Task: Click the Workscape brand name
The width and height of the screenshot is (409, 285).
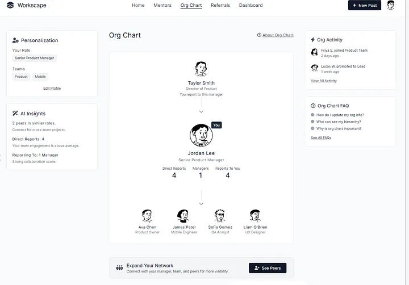Action: click(x=32, y=5)
